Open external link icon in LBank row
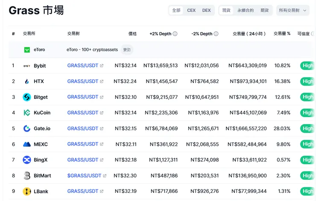The height and width of the screenshot is (201, 316). click(x=102, y=191)
